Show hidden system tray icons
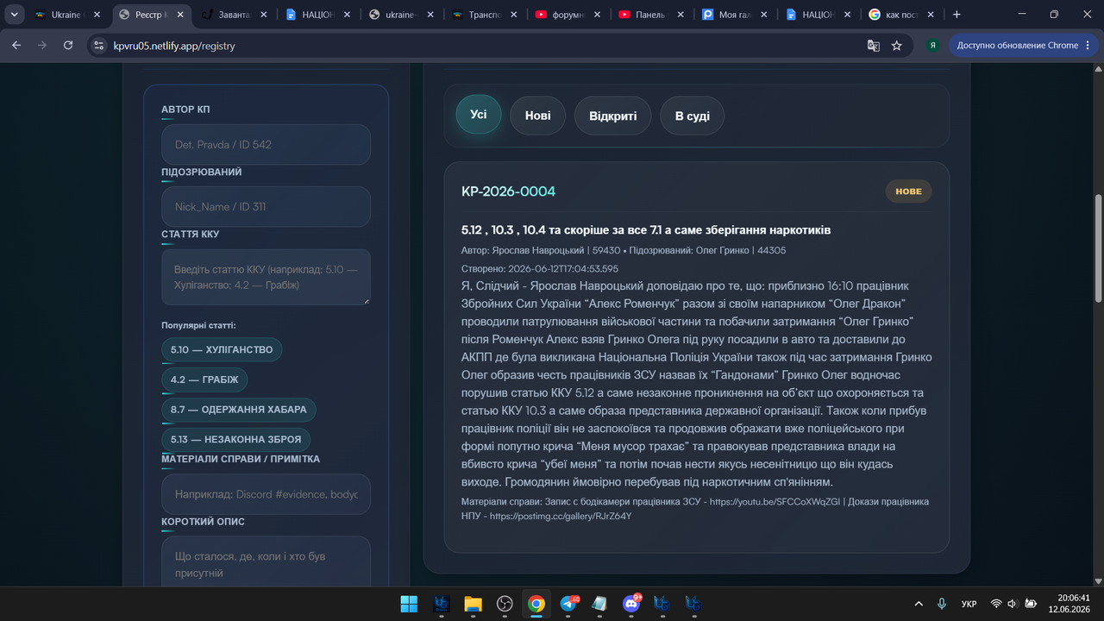The image size is (1104, 621). (919, 604)
